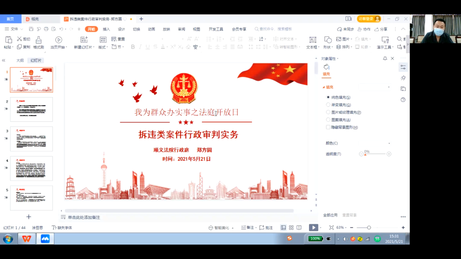Open WPS Office from the taskbar

pyautogui.click(x=26, y=239)
